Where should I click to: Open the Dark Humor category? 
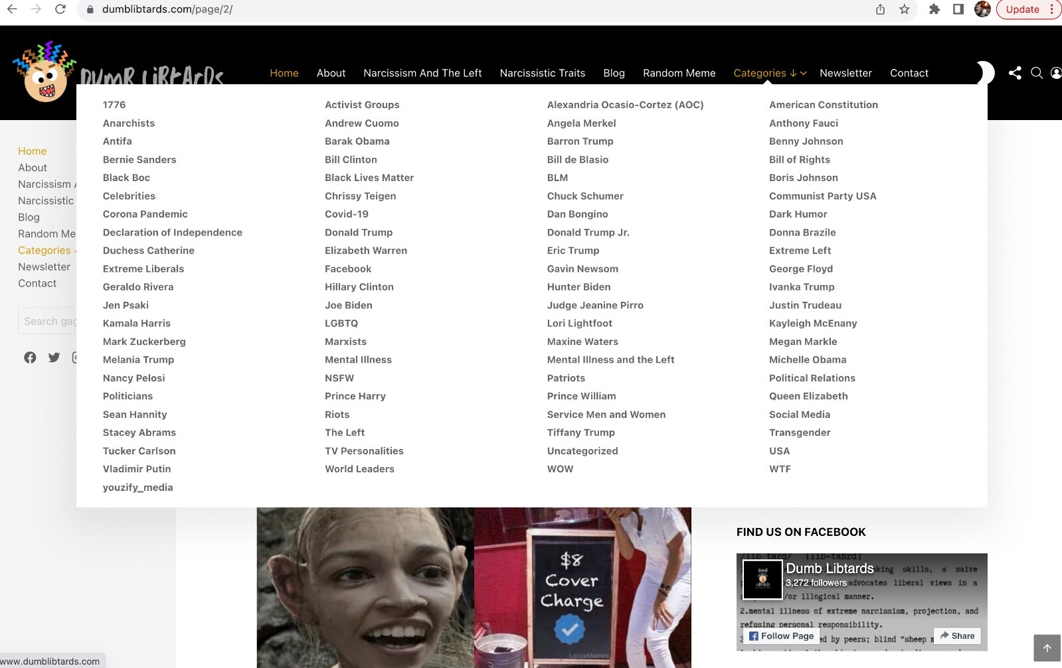(x=798, y=214)
